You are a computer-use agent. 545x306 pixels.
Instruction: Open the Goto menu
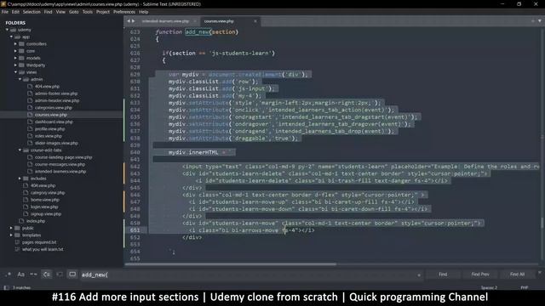[74, 12]
